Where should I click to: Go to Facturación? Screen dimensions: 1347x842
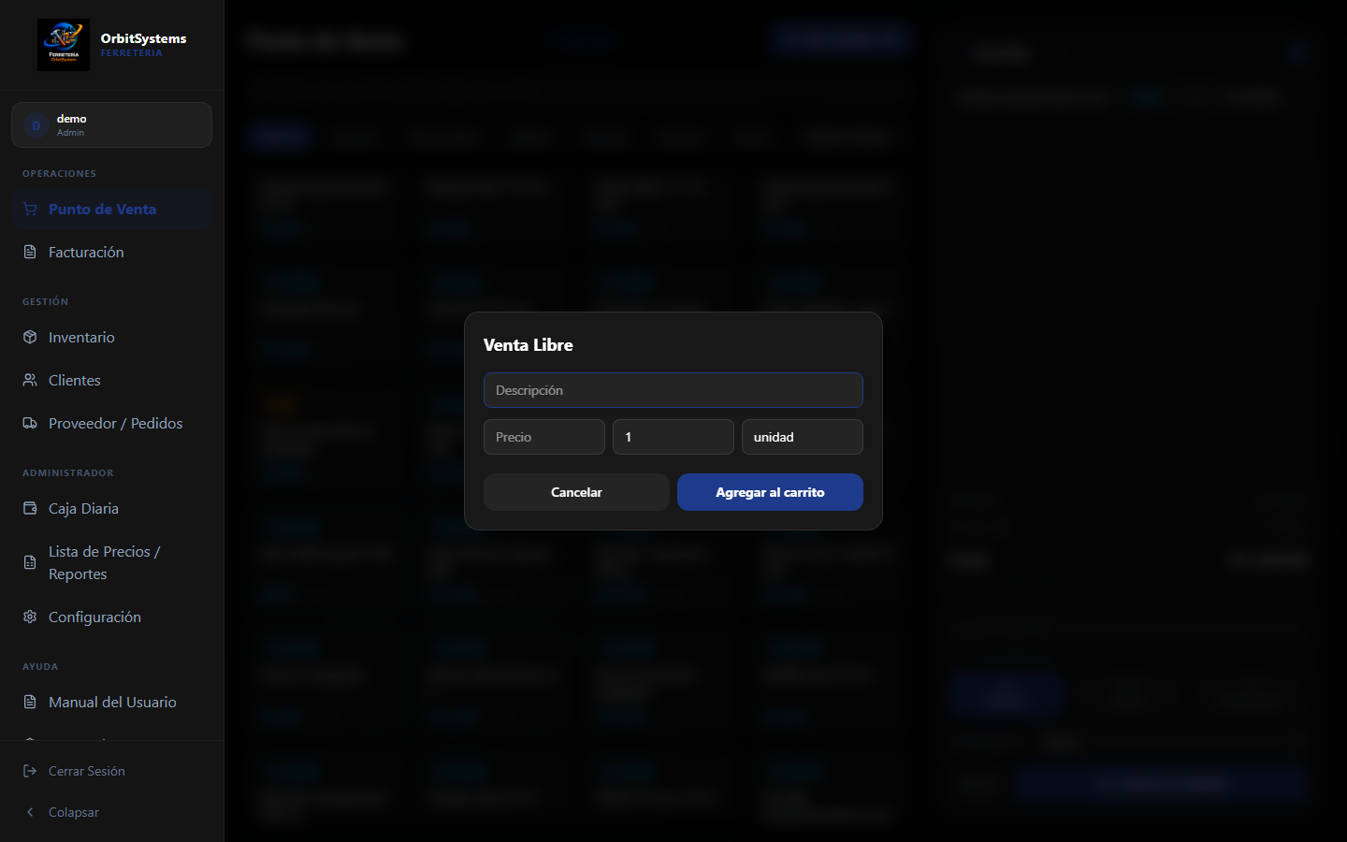coord(111,253)
